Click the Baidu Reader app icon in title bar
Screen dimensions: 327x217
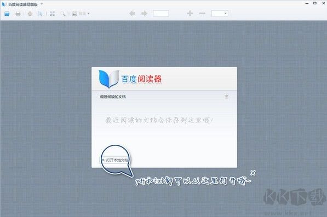(4, 4)
